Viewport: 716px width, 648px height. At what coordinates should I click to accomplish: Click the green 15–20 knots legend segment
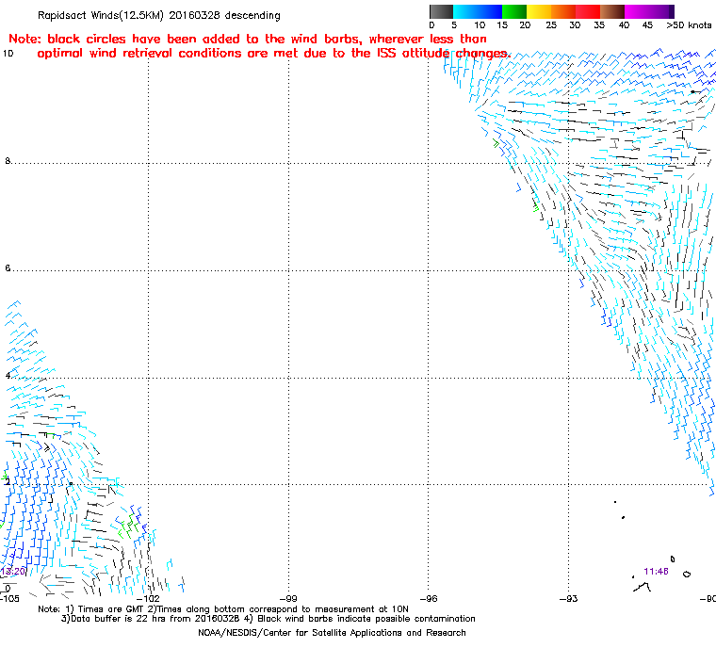point(514,11)
